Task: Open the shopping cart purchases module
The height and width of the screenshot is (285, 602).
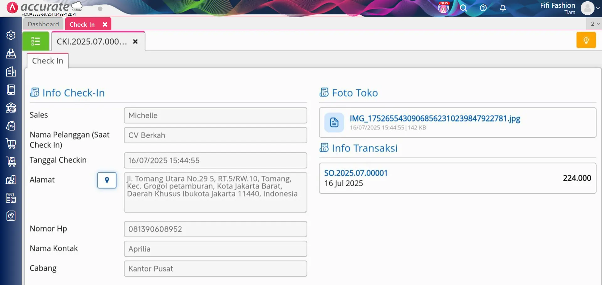Action: (x=11, y=144)
